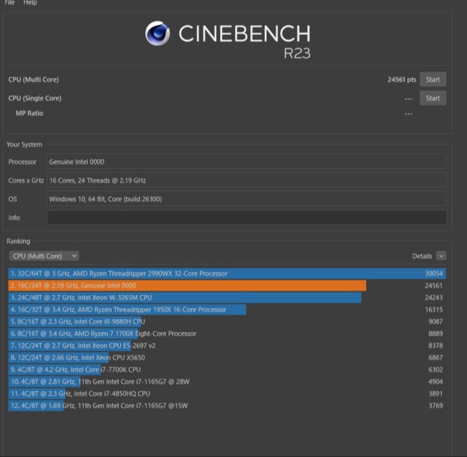The height and width of the screenshot is (457, 467).
Task: Click the MP Ratio label
Action: 29,113
